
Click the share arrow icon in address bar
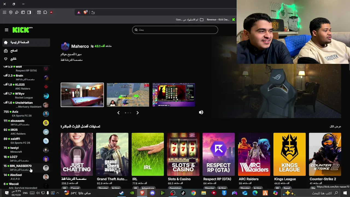(x=93, y=12)
